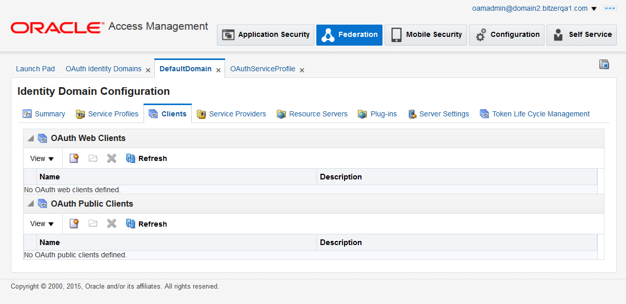Click the dotted options icon beside username
The width and height of the screenshot is (626, 304).
coord(610,8)
